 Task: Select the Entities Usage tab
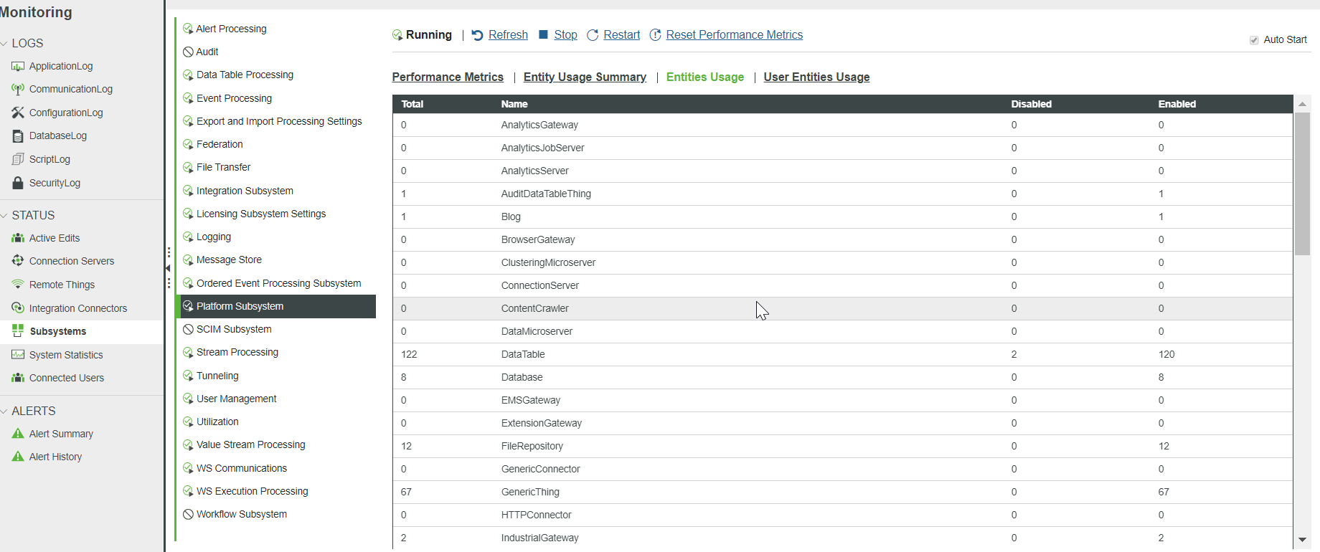coord(705,77)
